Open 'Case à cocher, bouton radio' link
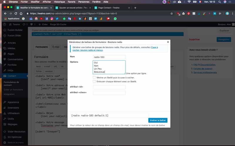The image size is (235, 146). [x=115, y=49]
